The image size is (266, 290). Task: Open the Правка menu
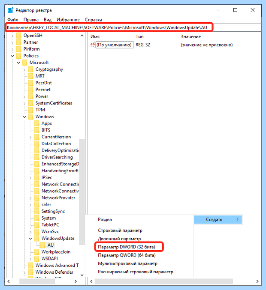(x=31, y=20)
